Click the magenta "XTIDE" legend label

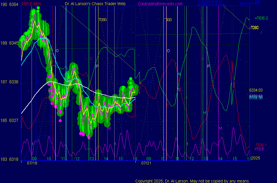(260, 149)
